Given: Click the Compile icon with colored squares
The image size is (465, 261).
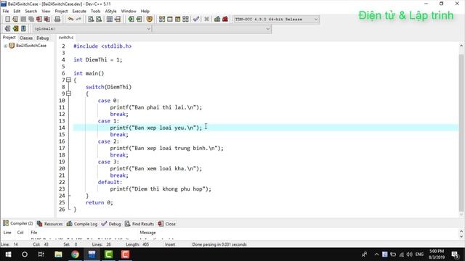Looking at the screenshot, I should point(161,20).
